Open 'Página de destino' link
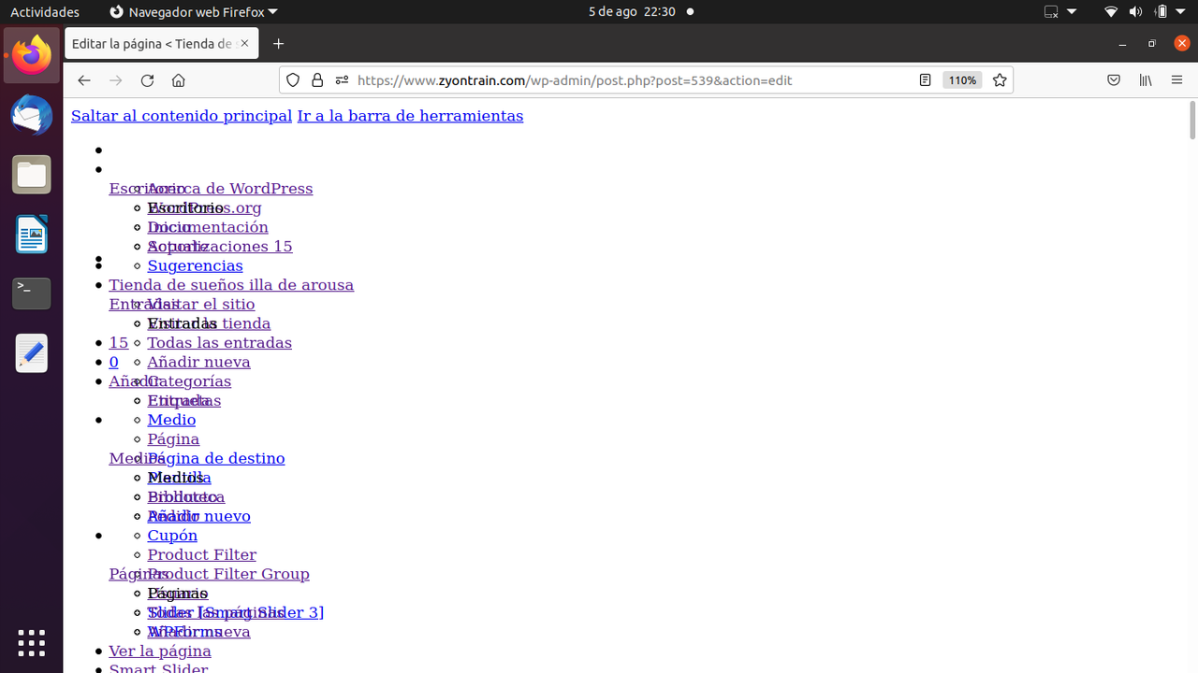The image size is (1198, 673). tap(216, 458)
